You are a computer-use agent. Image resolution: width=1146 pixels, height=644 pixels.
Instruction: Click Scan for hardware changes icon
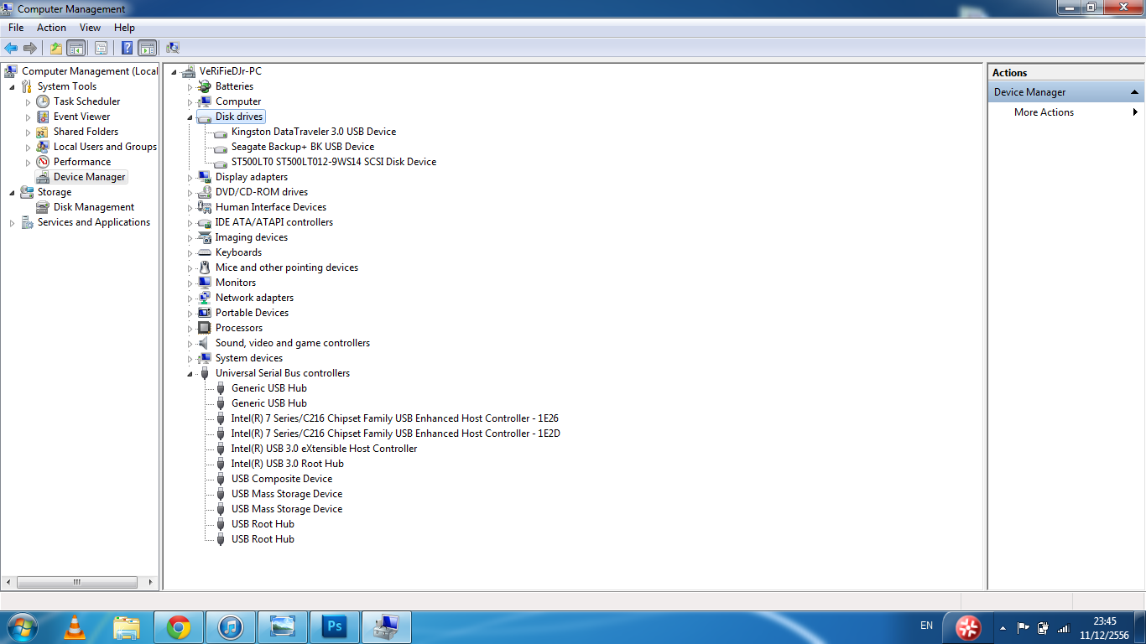pyautogui.click(x=173, y=48)
